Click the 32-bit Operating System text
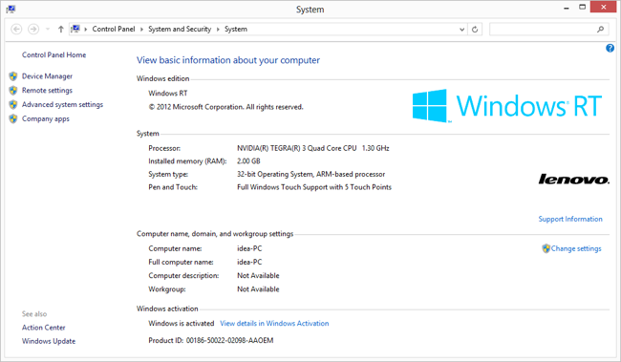 click(310, 174)
